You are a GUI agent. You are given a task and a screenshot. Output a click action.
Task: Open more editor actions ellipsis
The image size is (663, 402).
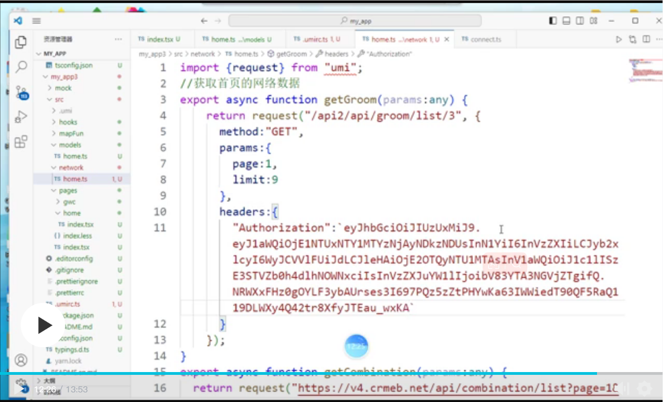point(659,40)
